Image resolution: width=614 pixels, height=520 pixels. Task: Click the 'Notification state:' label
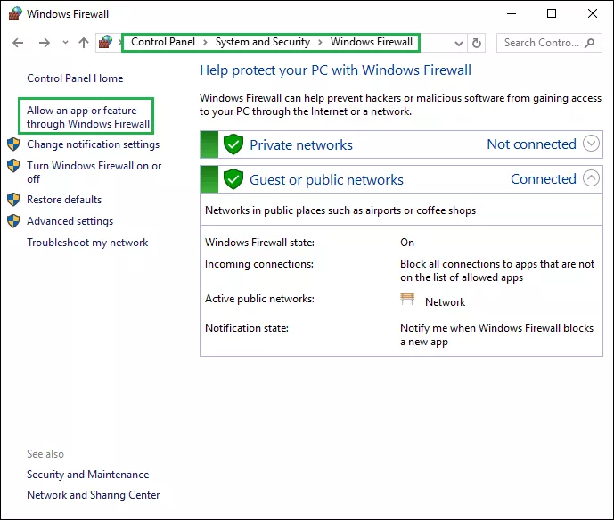[x=247, y=328]
